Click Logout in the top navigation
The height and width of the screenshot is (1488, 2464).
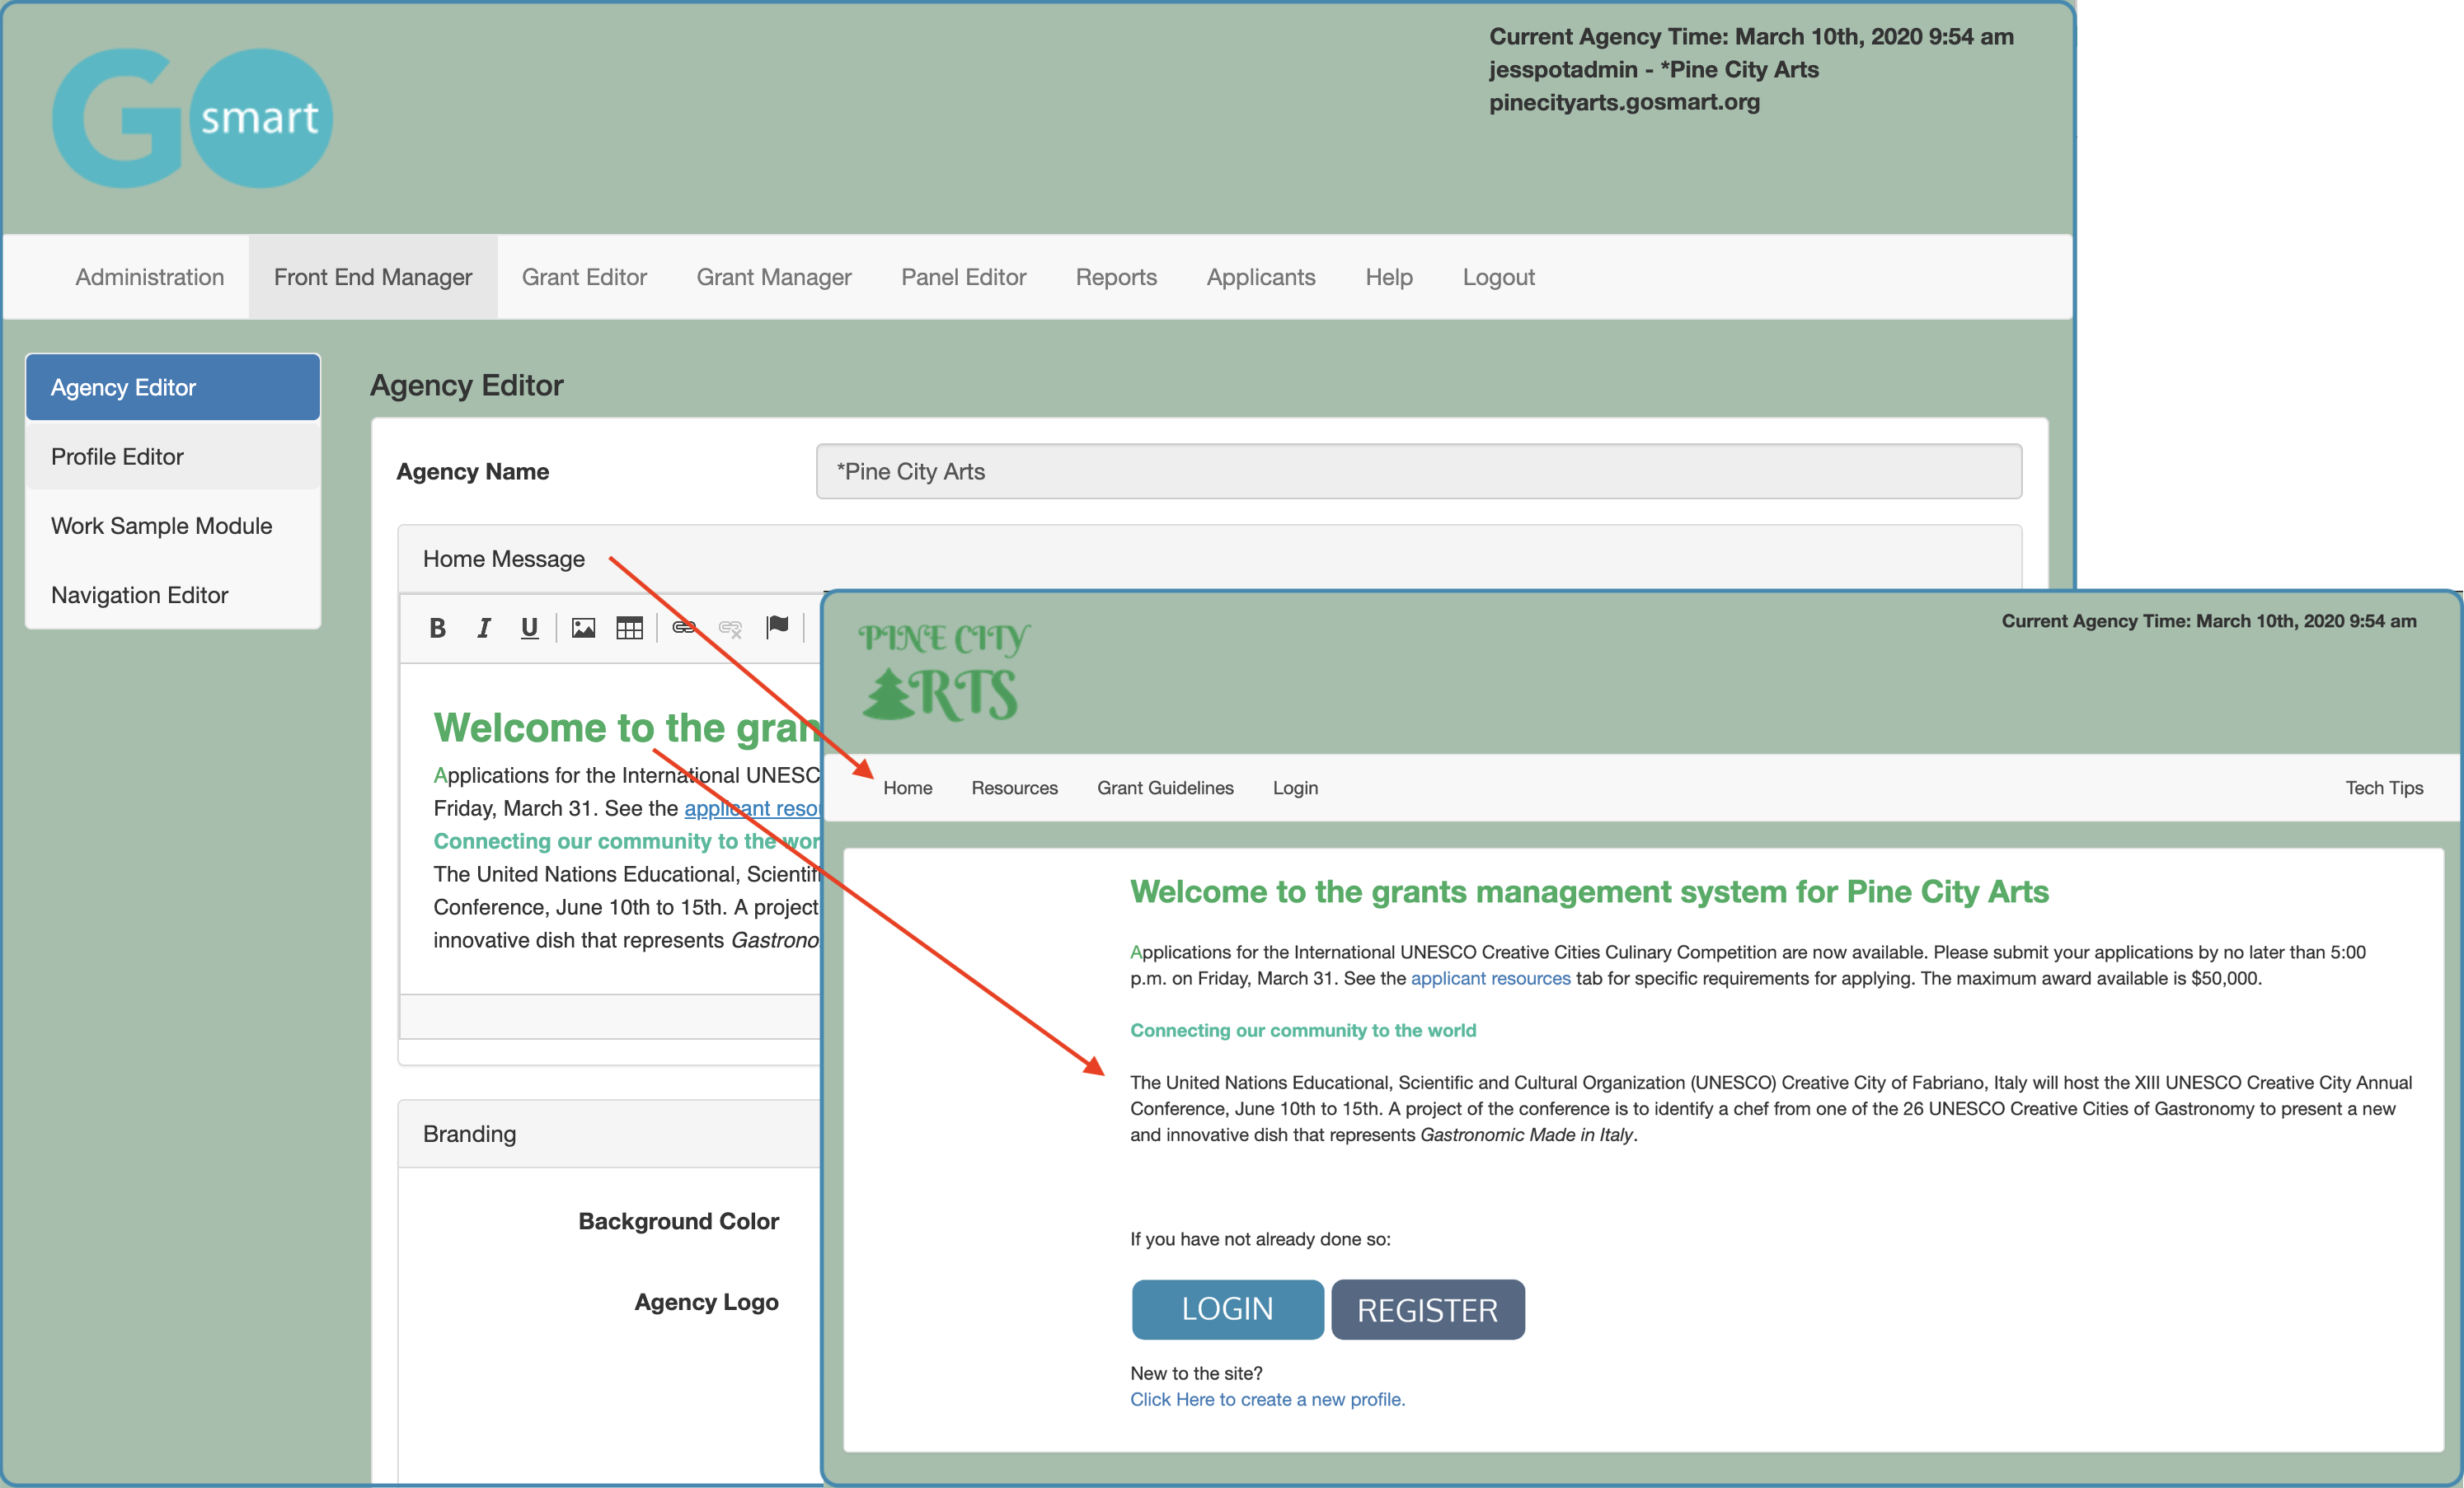pos(1498,277)
